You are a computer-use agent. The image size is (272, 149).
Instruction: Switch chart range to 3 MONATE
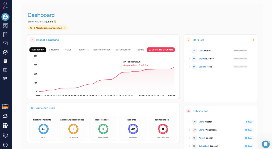pyautogui.click(x=54, y=50)
